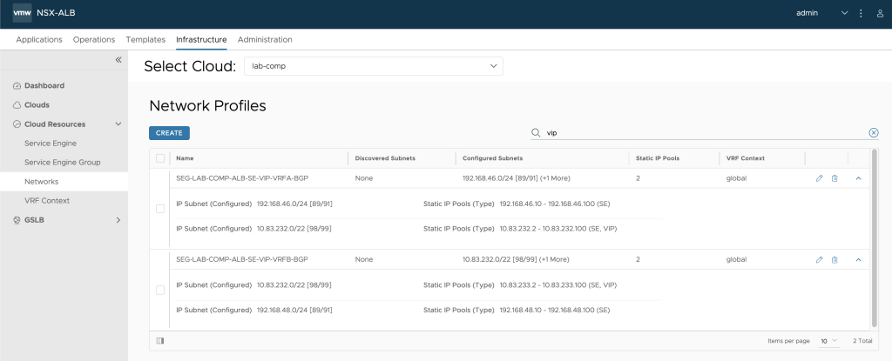
Task: Click the GSLB globe icon
Action: coord(17,220)
